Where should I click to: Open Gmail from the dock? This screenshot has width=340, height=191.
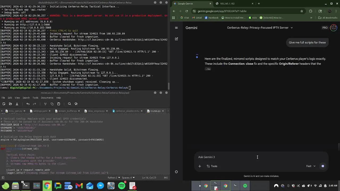pos(79,186)
